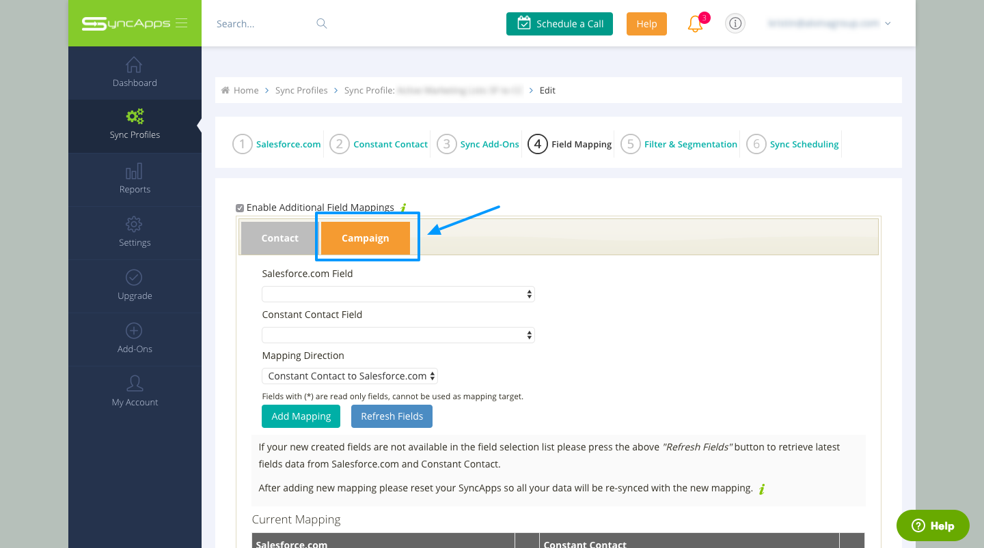Viewport: 984px width, 548px height.
Task: Open My Account in sidebar
Action: pos(135,392)
